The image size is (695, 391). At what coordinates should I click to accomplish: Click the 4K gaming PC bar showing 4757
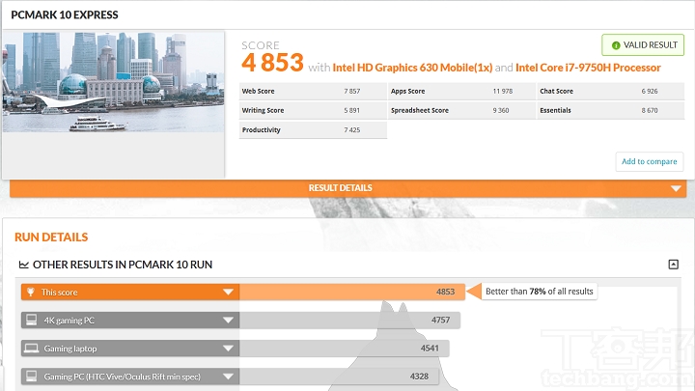tap(349, 321)
